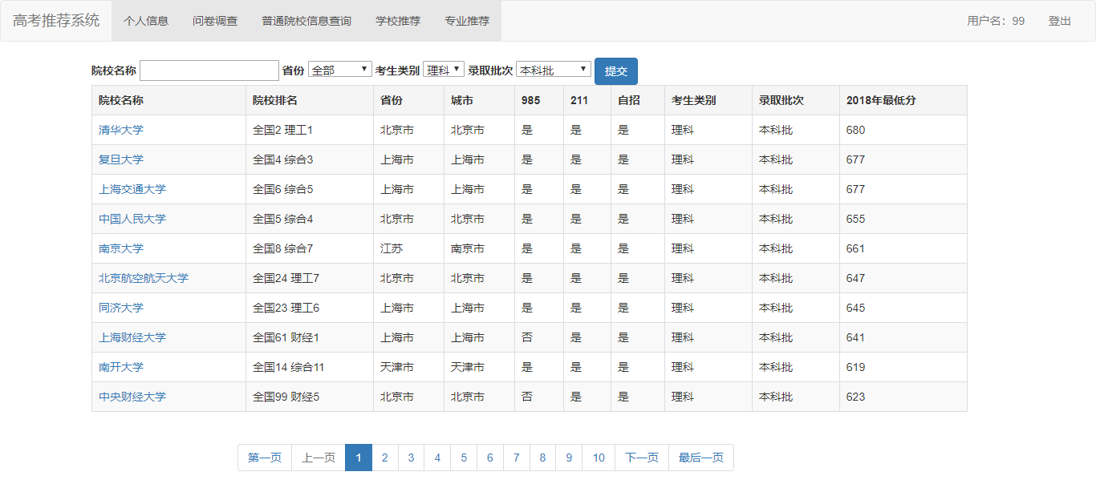Screen dimensions: 1096x500
Task: Open the 录取批次 dropdown showing 本科批
Action: click(554, 70)
